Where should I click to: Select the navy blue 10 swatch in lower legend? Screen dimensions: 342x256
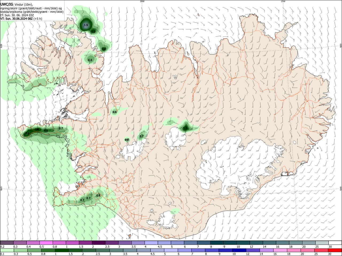[x=239, y=250]
